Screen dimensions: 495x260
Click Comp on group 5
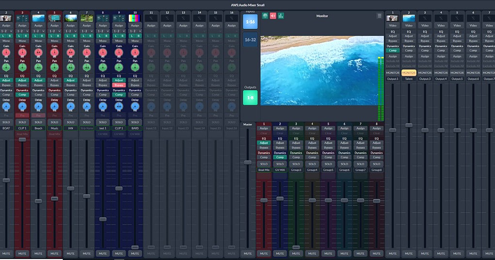point(328,157)
